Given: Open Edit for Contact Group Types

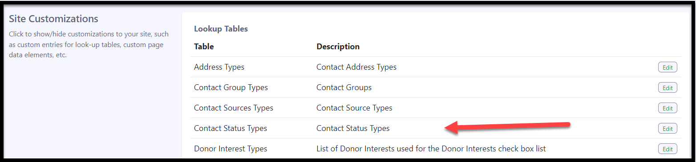Looking at the screenshot, I should [668, 88].
